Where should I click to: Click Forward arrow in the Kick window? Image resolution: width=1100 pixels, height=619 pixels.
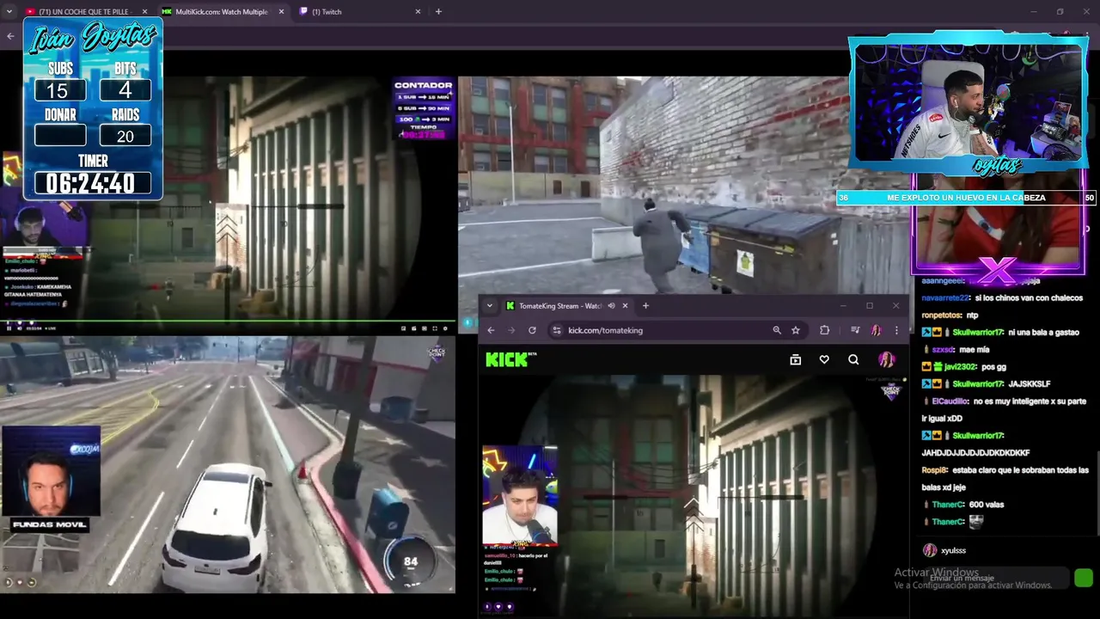pyautogui.click(x=511, y=330)
